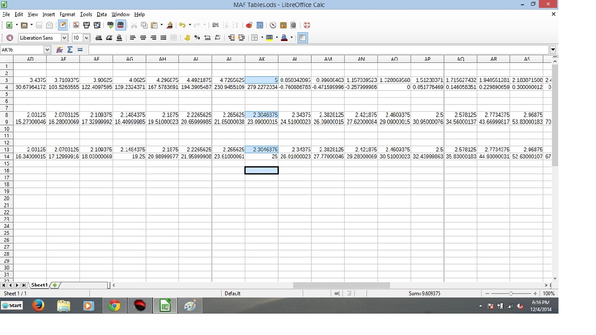Open the font size 10 dropdown
The height and width of the screenshot is (335, 596).
click(x=87, y=38)
